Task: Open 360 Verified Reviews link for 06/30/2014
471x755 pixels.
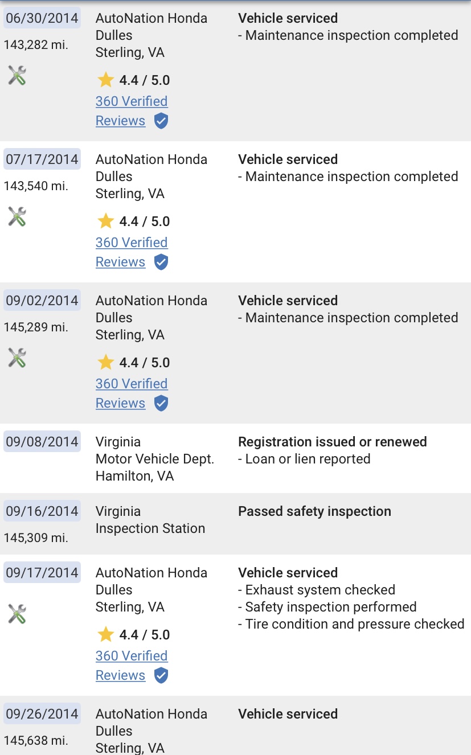Action: pyautogui.click(x=132, y=111)
